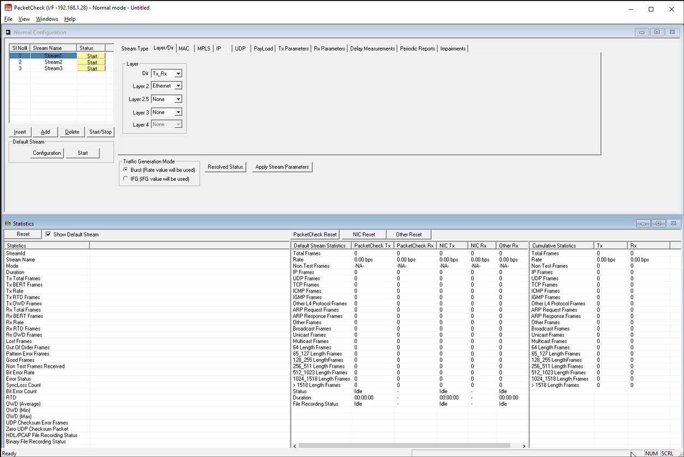Click the Cumulative Statistics column header
684x457 pixels.
click(x=562, y=246)
